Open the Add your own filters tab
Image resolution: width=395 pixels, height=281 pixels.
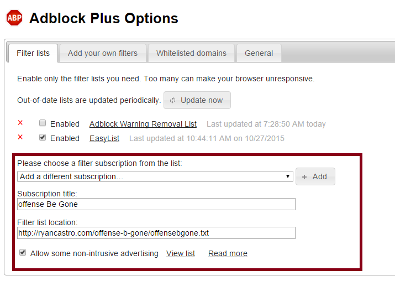103,53
